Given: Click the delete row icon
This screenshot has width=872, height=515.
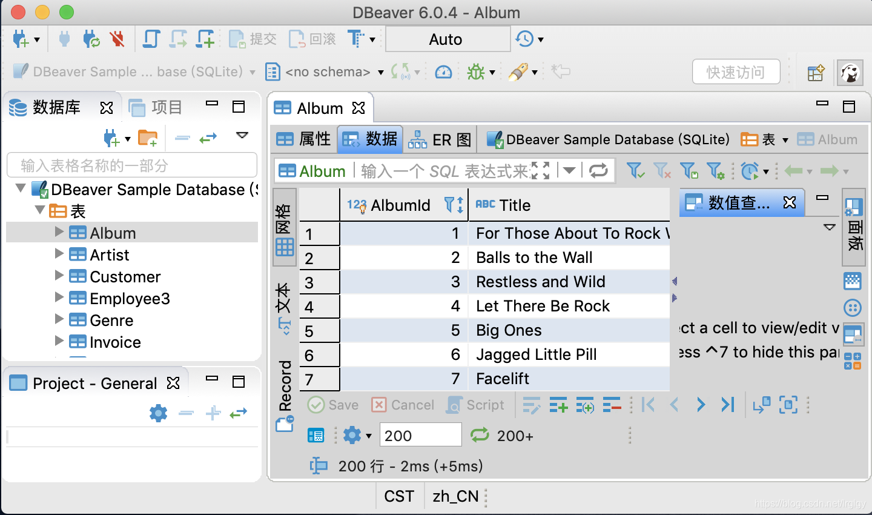Looking at the screenshot, I should point(612,405).
